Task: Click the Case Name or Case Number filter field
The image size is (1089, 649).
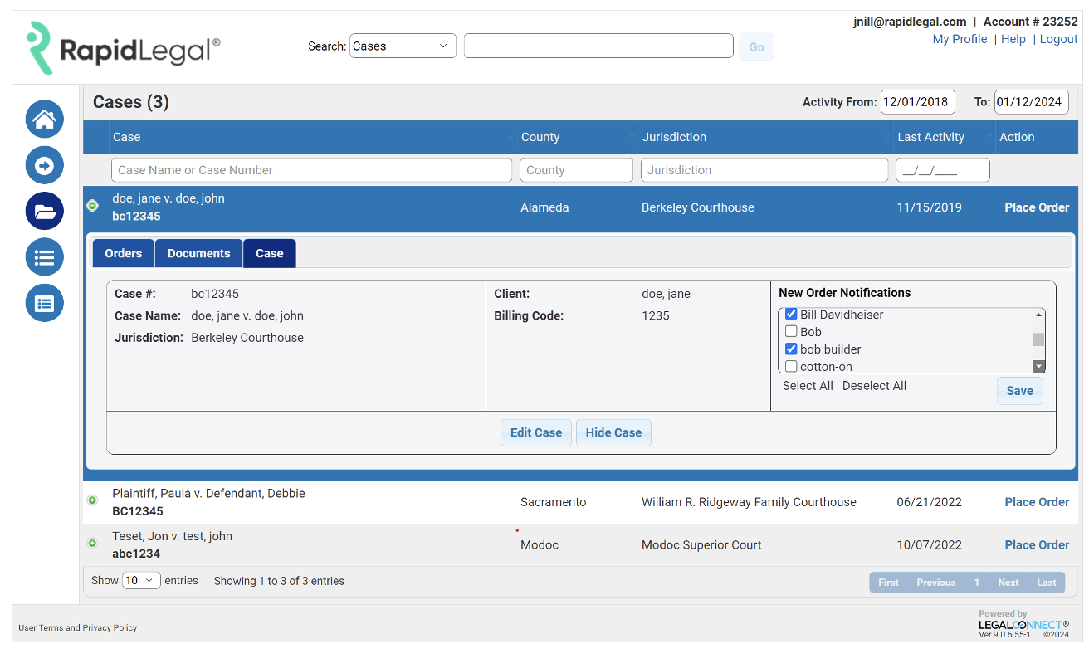Action: (311, 169)
